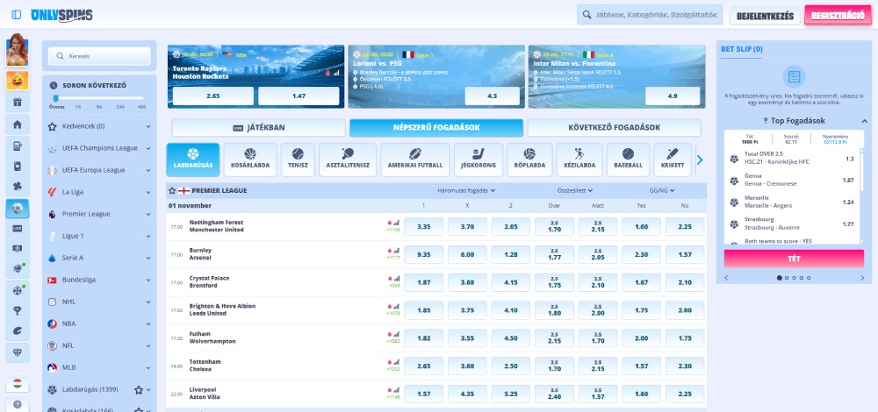Viewport: 878px width, 412px height.
Task: Open the Háromutas fogadás dropdown
Action: click(x=466, y=190)
